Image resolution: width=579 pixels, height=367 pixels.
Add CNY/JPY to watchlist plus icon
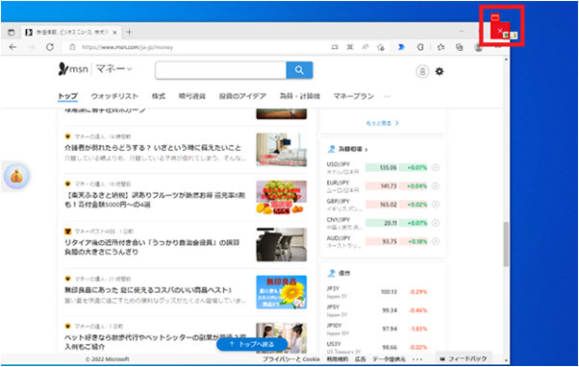pos(436,223)
